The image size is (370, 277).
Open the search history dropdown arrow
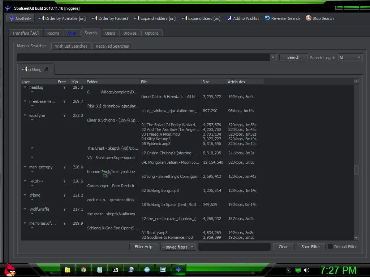(x=273, y=57)
